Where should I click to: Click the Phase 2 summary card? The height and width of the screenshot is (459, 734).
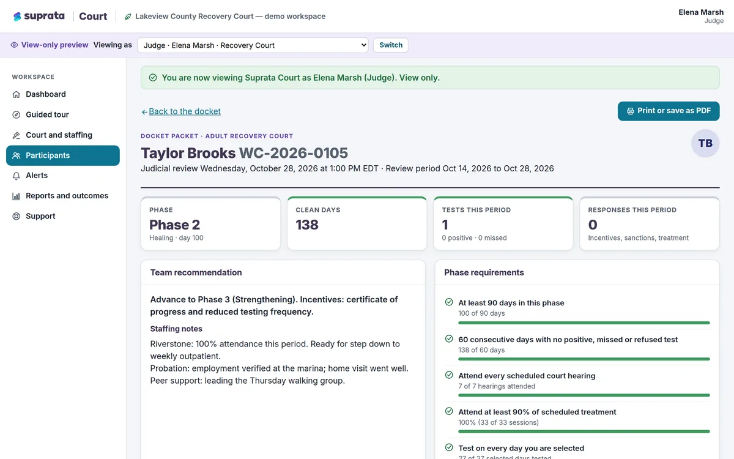tap(210, 223)
